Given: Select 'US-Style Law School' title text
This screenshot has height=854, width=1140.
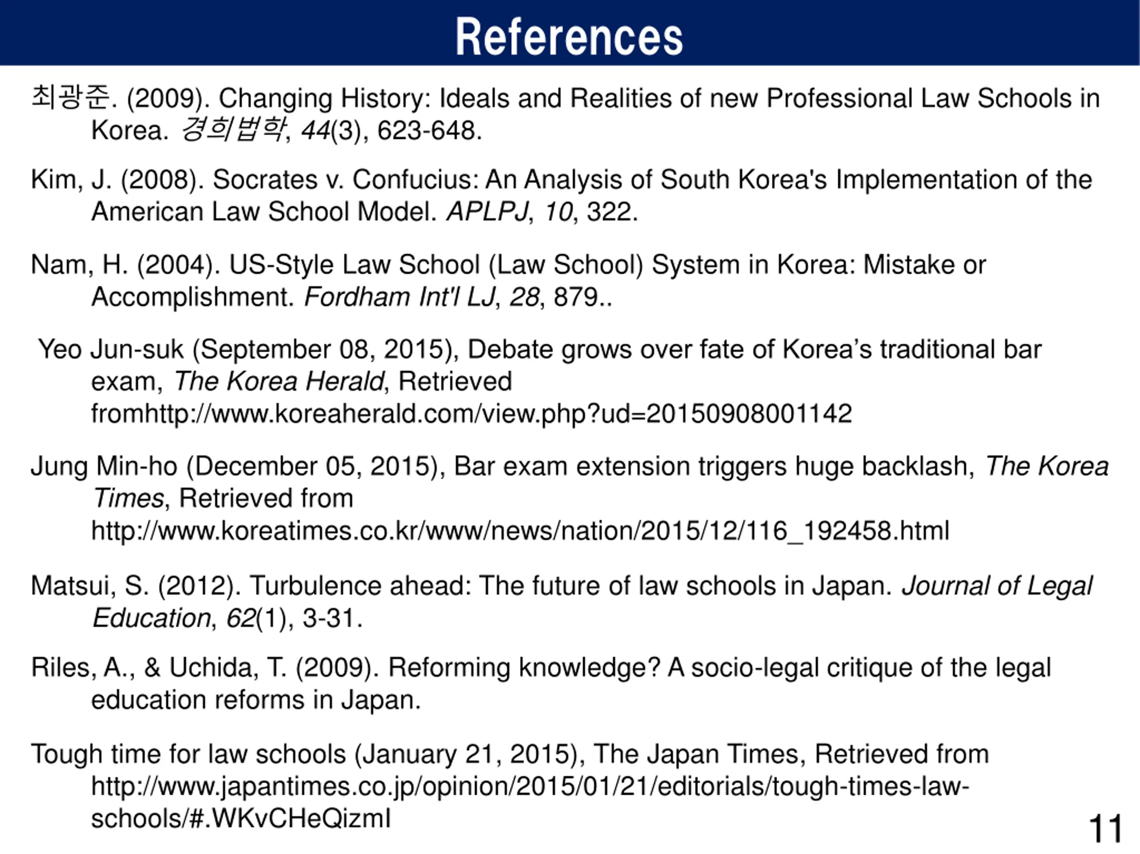Looking at the screenshot, I should coord(354,265).
